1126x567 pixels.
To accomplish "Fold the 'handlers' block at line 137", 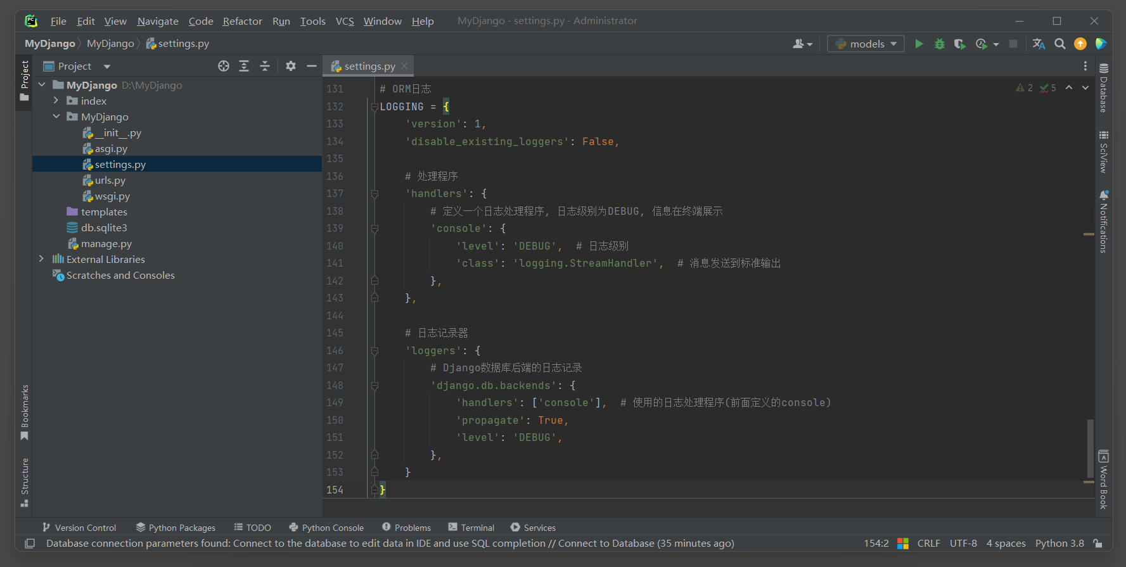I will pyautogui.click(x=374, y=194).
